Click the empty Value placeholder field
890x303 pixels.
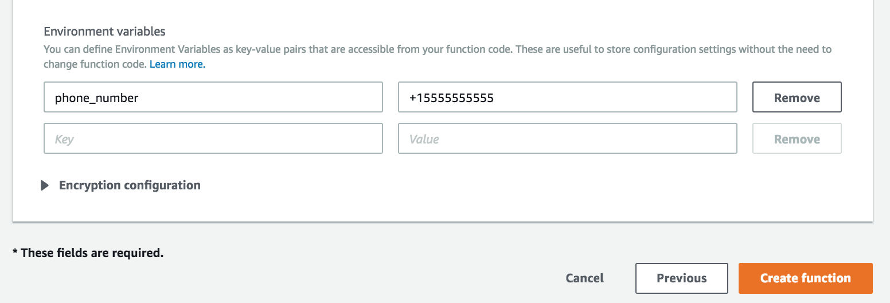coord(568,138)
